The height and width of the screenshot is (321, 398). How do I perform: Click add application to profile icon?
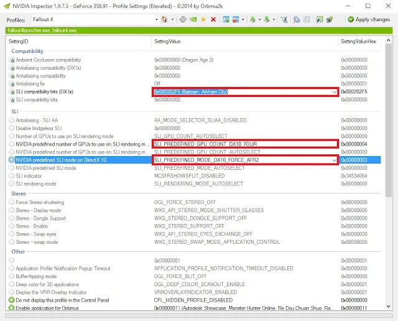pos(226,19)
